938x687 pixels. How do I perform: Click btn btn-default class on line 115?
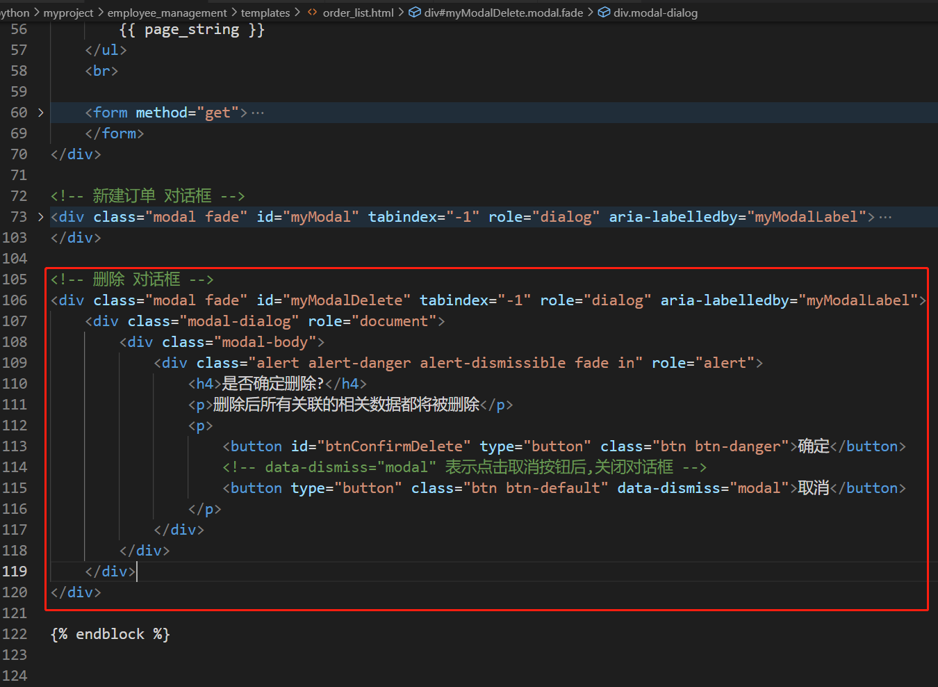coord(536,488)
